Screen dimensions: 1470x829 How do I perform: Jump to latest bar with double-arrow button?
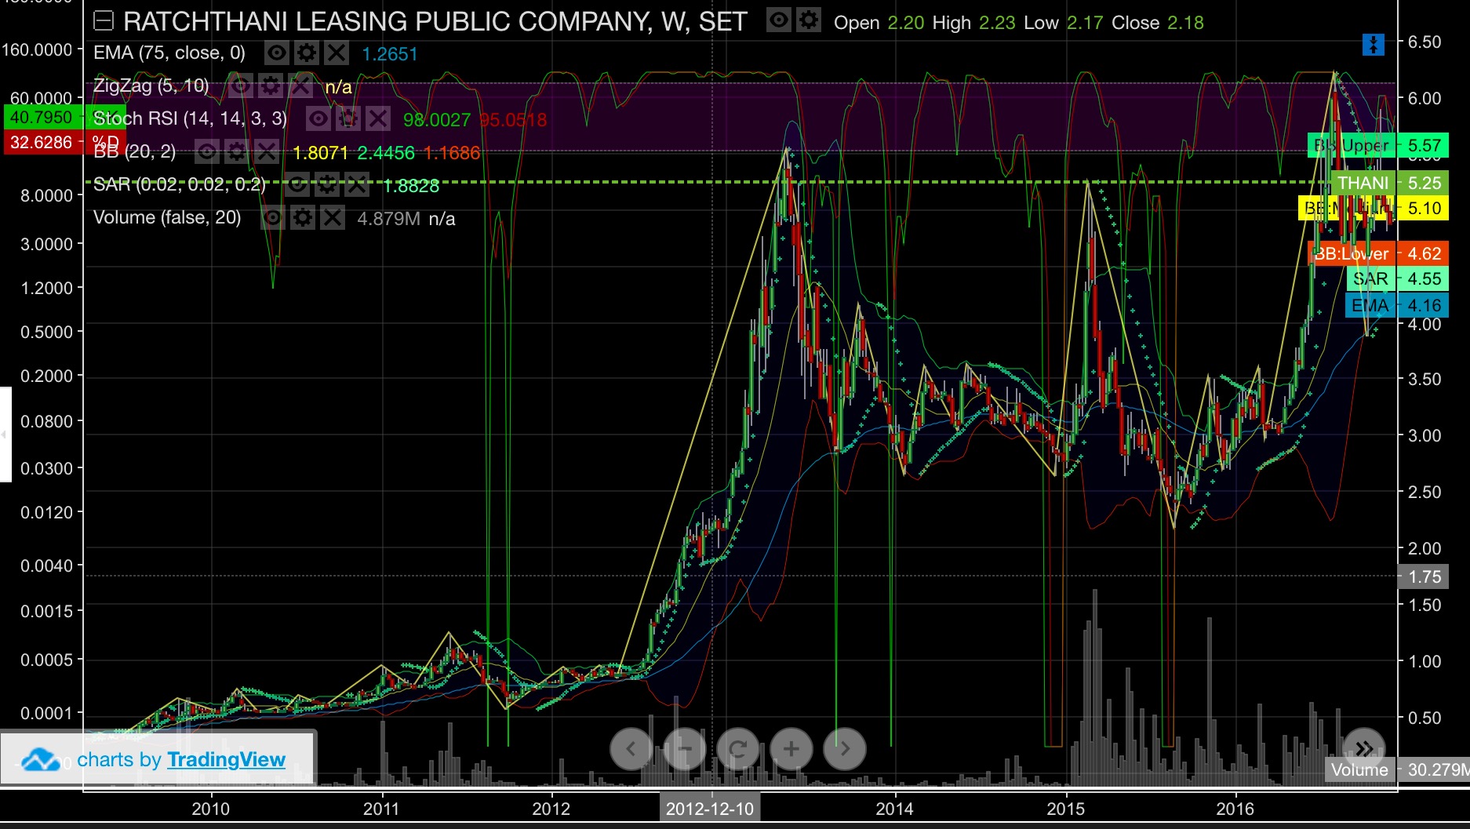tap(1364, 748)
